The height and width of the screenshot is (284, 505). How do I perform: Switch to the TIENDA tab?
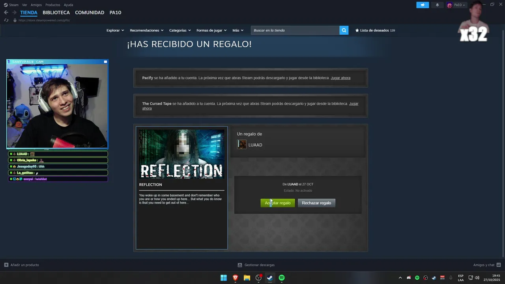29,13
